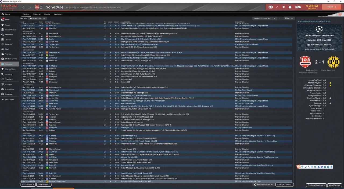Viewport: 344px width, 189px height.
Task: Click View Match button
Action: [x=335, y=185]
